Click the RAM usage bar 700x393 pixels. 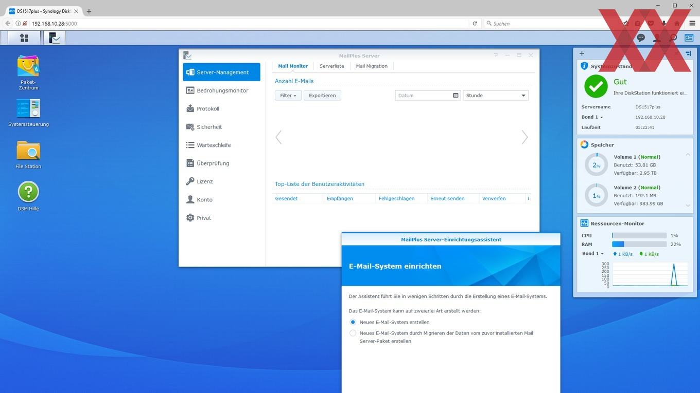639,245
